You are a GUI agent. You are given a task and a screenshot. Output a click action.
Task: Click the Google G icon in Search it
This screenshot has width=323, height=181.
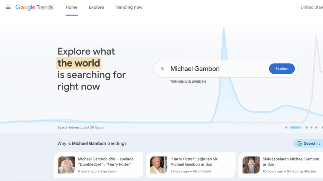point(299,143)
